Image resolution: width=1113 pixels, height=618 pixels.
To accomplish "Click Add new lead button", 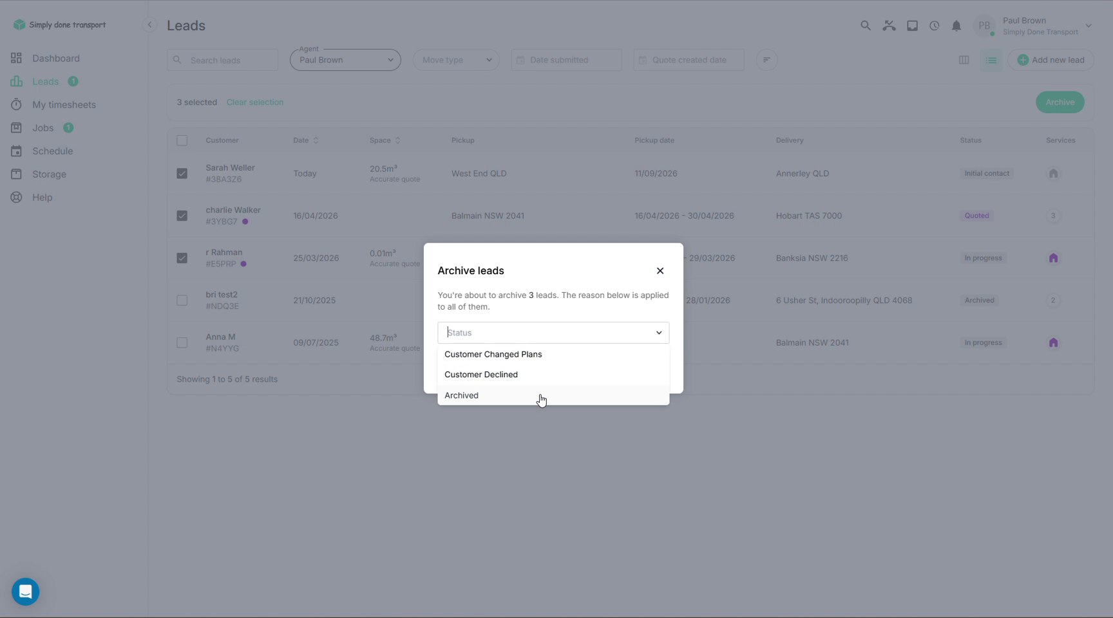I will 1051,60.
